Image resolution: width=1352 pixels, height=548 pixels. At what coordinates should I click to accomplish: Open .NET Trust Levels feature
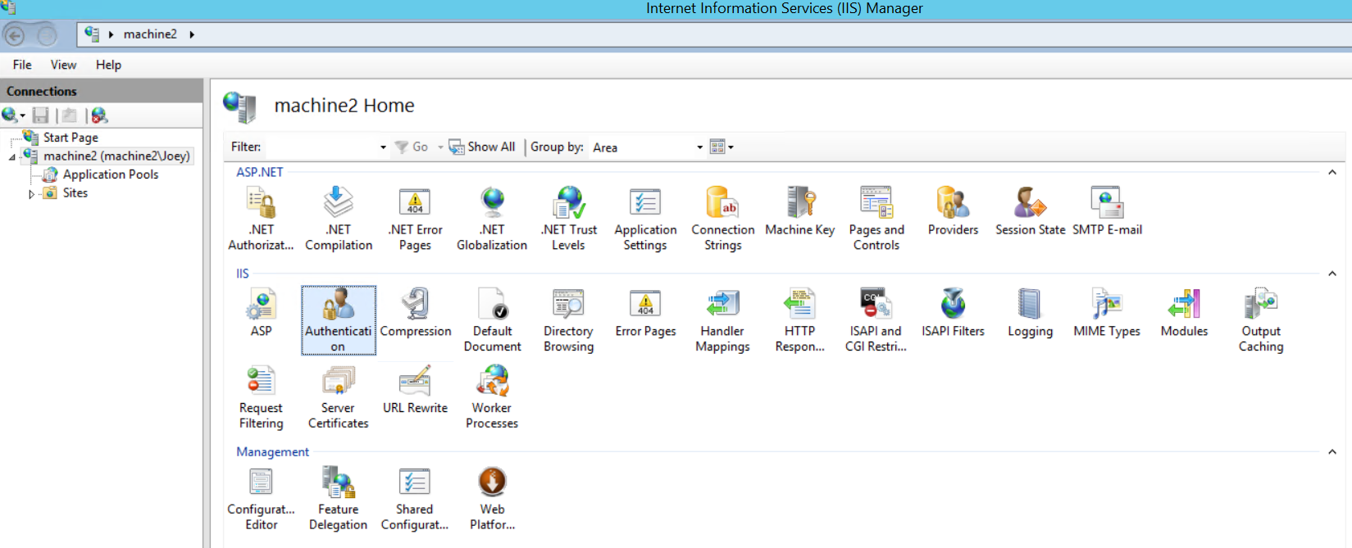point(568,219)
